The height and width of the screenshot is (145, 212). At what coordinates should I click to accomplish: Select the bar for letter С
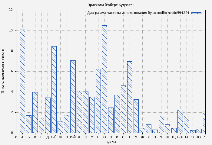123,109
